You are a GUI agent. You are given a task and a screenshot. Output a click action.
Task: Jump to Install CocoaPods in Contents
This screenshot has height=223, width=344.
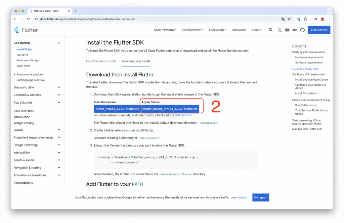pyautogui.click(x=306, y=94)
